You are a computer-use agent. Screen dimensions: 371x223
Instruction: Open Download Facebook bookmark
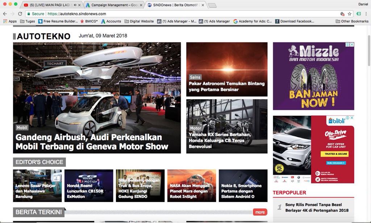coord(295,21)
